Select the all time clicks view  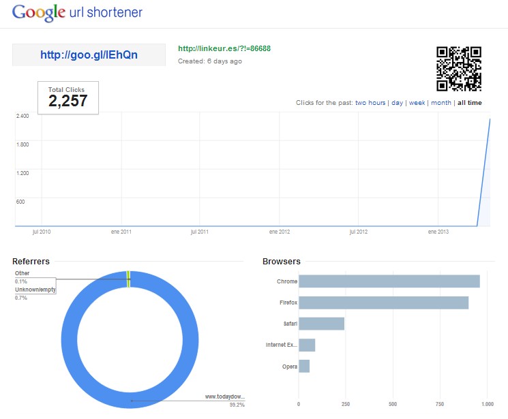pyautogui.click(x=469, y=103)
